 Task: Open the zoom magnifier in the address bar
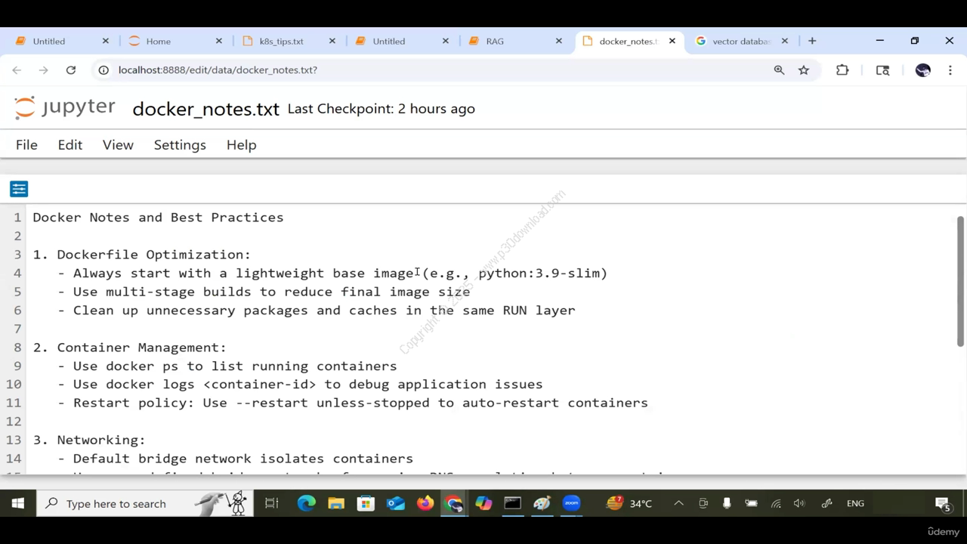(x=779, y=70)
